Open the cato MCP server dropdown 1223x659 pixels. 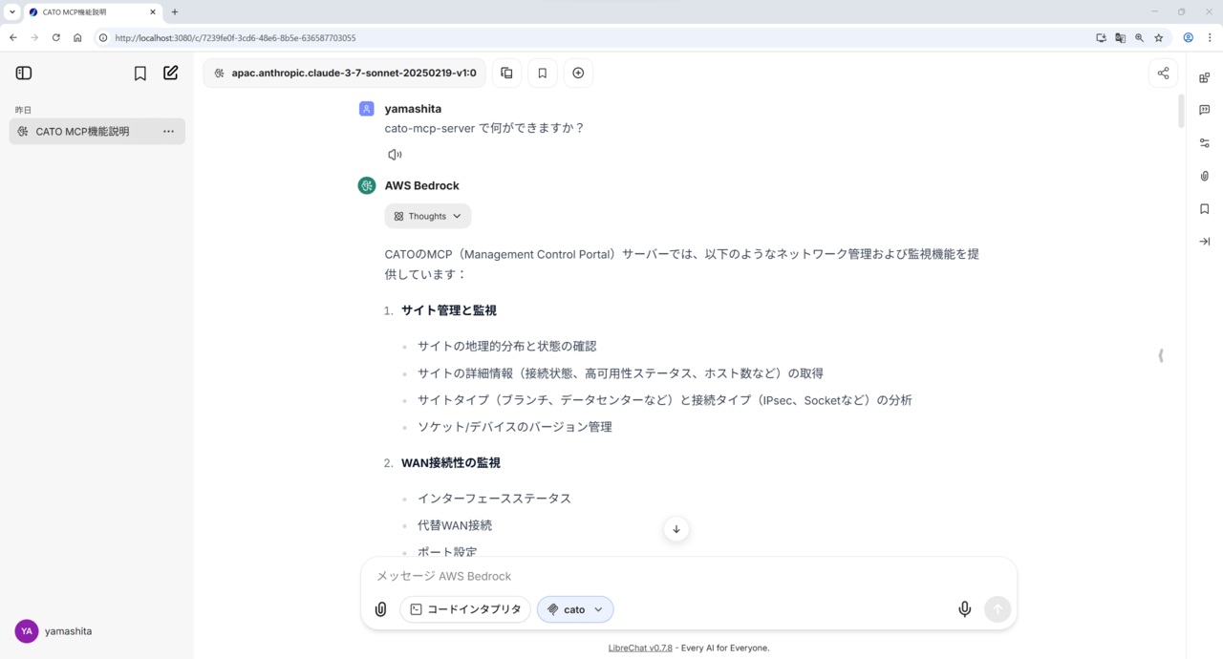[575, 609]
